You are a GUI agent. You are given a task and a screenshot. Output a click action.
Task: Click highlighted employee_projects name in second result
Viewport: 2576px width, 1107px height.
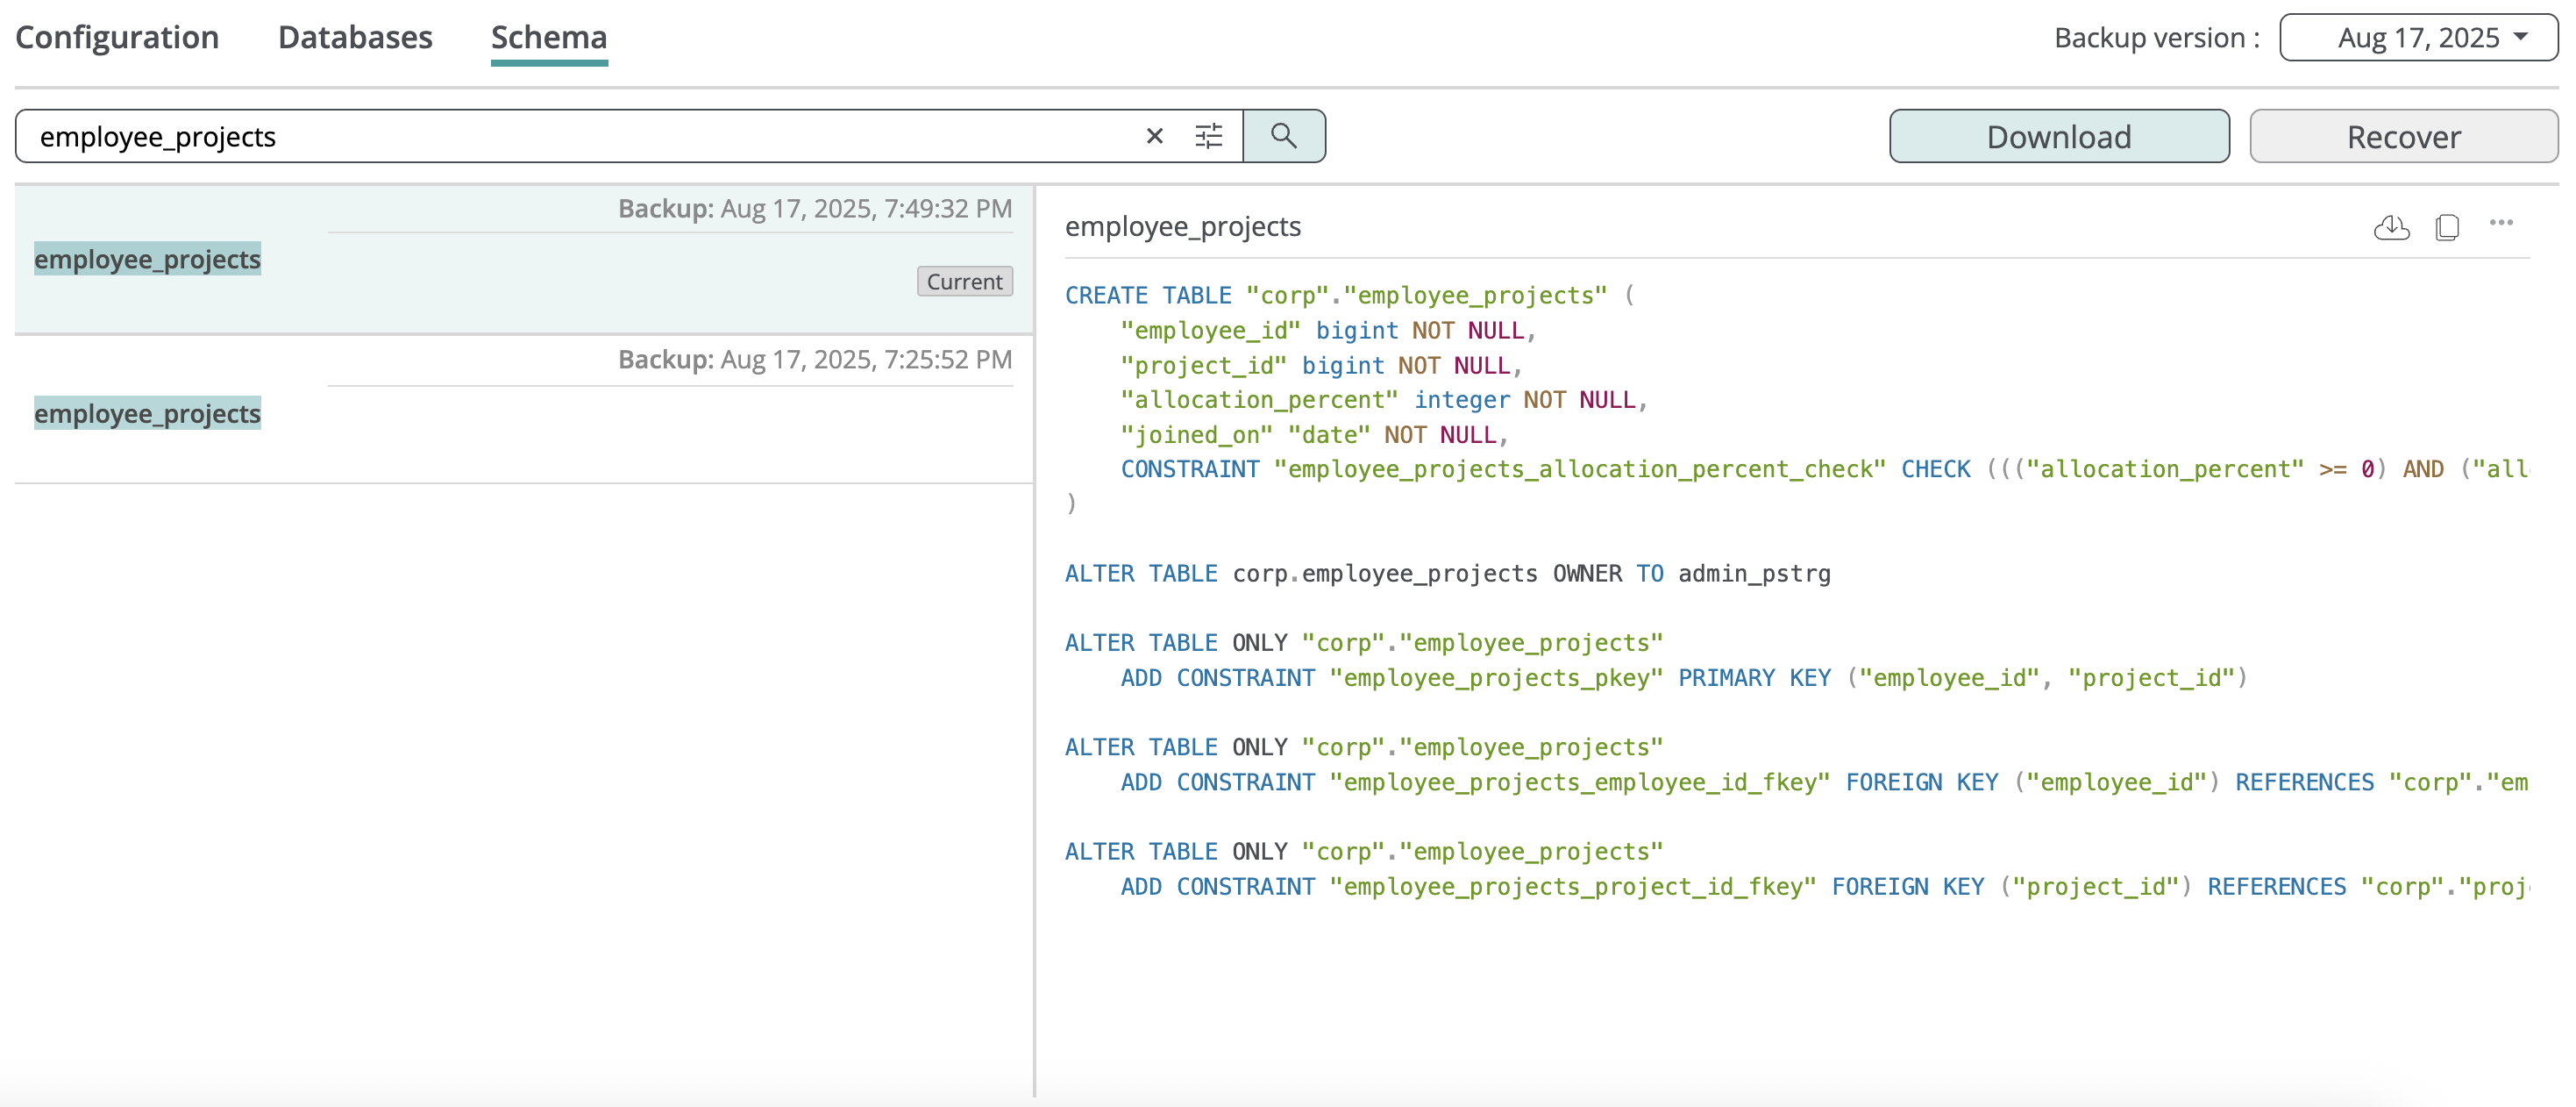(147, 413)
